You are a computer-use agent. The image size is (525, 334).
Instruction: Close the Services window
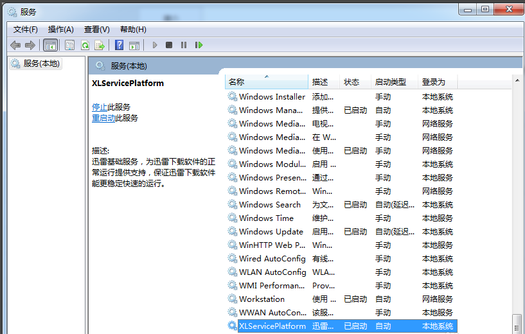coord(509,10)
